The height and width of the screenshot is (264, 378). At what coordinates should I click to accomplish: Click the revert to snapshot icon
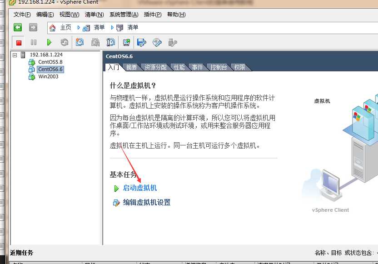[95, 42]
